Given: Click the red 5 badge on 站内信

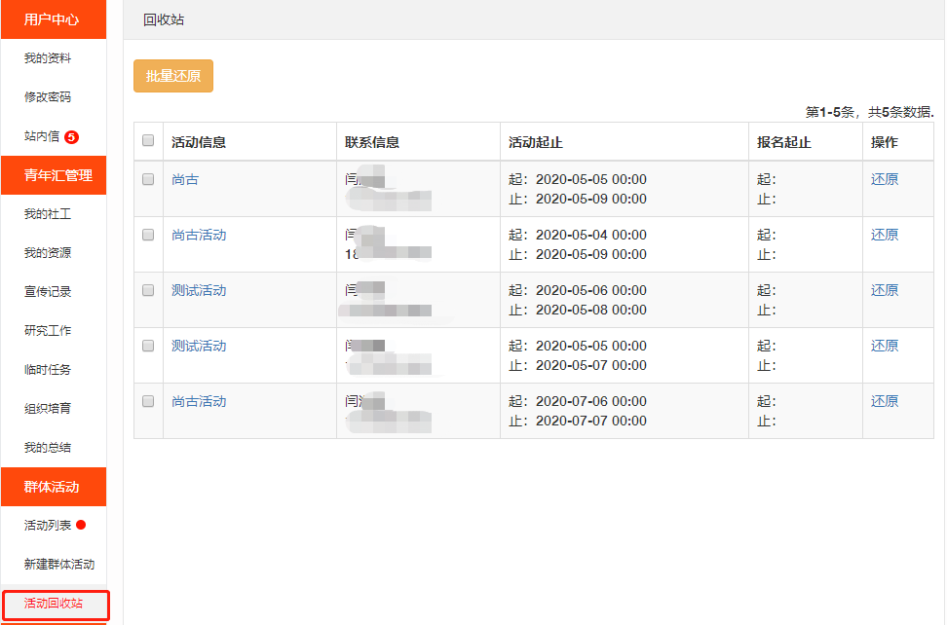Looking at the screenshot, I should coord(71,137).
